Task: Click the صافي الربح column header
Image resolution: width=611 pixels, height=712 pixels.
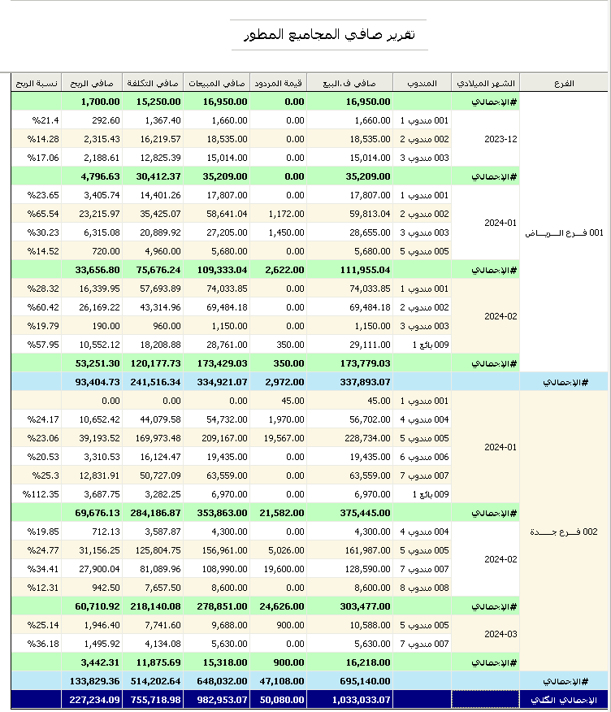Action: pos(92,83)
